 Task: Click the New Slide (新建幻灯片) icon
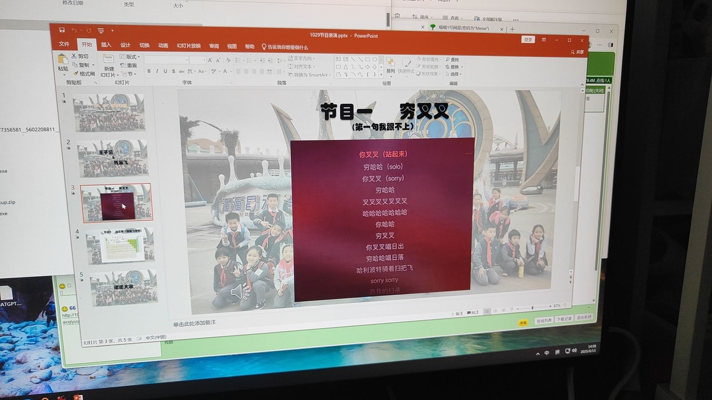click(x=108, y=59)
